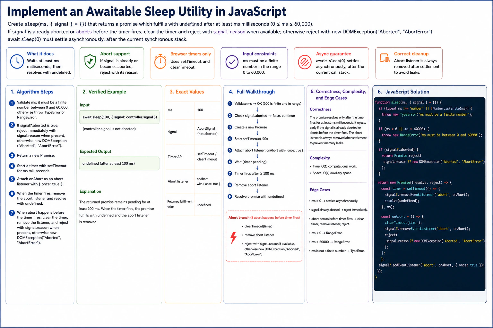This screenshot has width=493, height=328.
Task: Click the 'Abort listener' row label
Action: point(178,181)
